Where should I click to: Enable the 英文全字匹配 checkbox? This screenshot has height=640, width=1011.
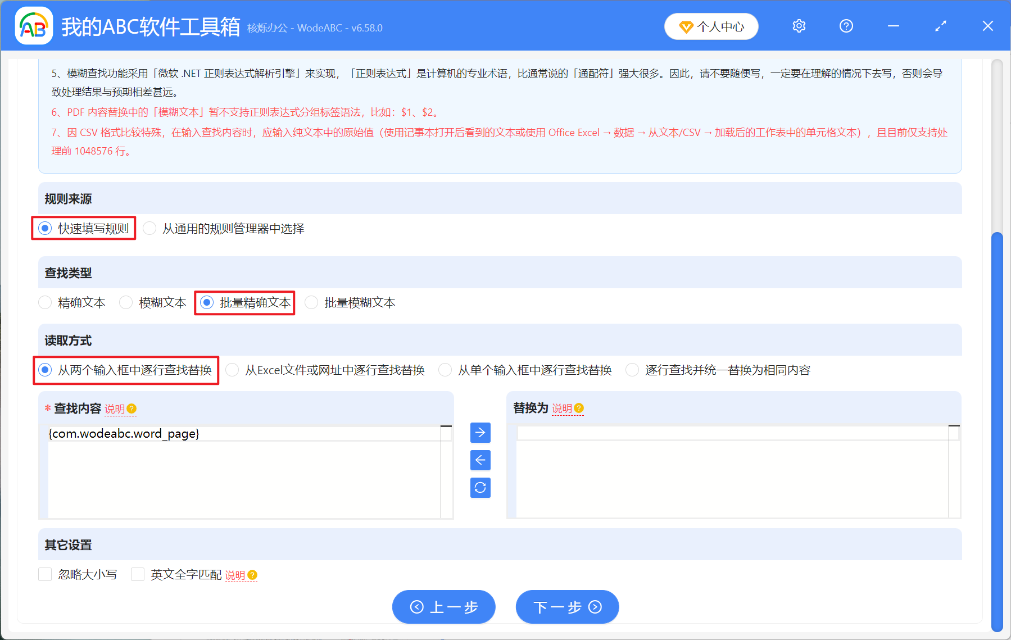pos(138,574)
